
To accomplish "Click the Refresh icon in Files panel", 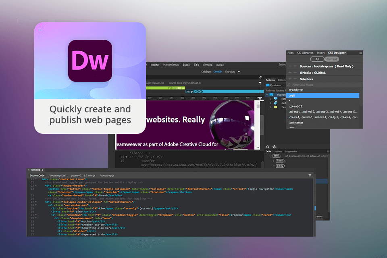I will tap(268, 147).
